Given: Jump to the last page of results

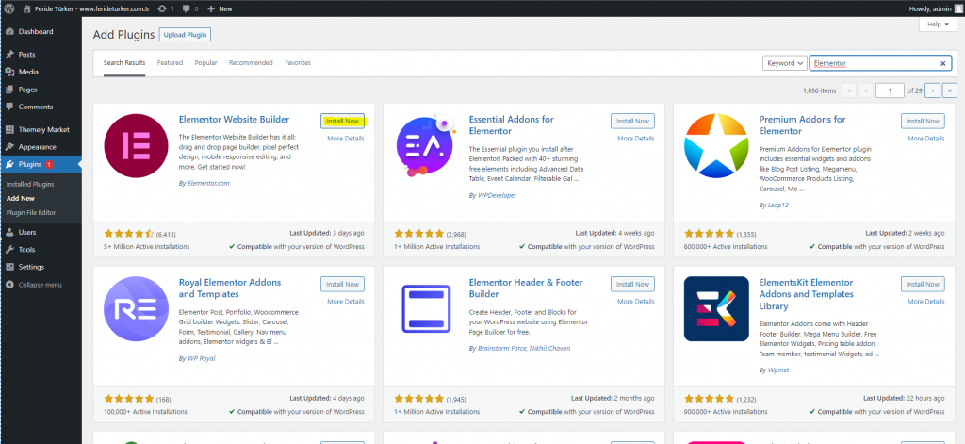Looking at the screenshot, I should pyautogui.click(x=950, y=90).
